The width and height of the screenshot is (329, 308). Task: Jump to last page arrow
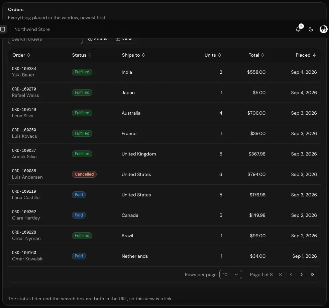[312, 274]
